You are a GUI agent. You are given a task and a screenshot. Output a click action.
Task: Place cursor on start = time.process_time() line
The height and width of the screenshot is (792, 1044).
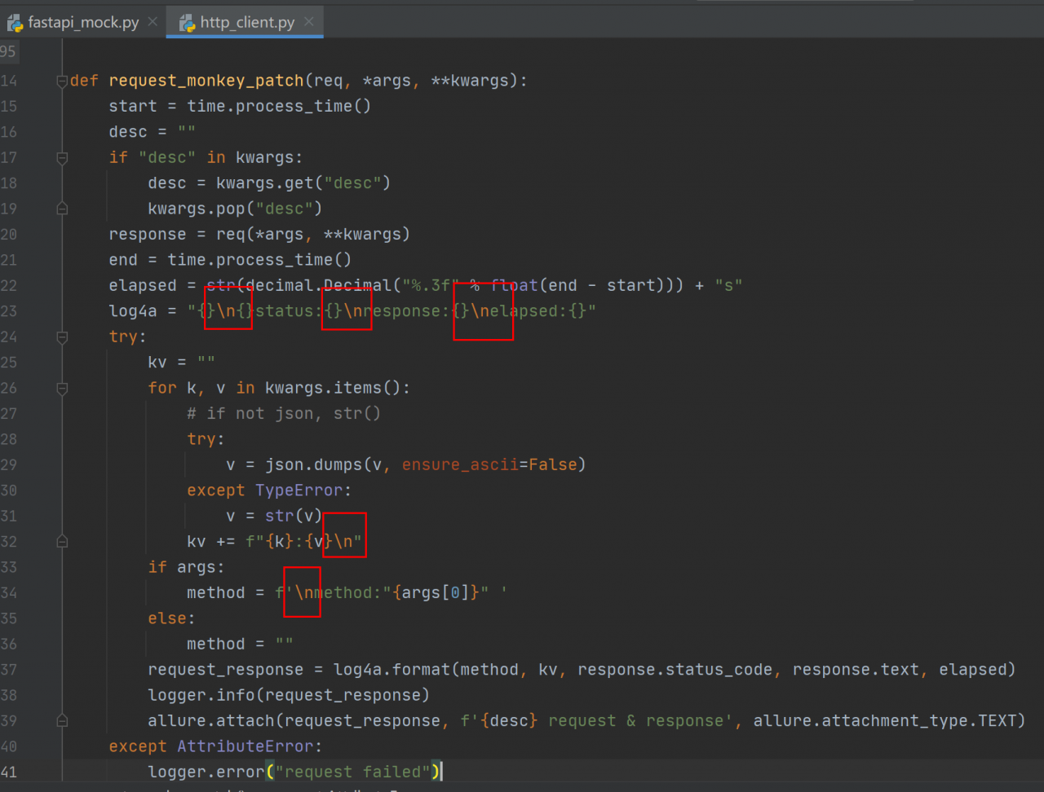(240, 106)
